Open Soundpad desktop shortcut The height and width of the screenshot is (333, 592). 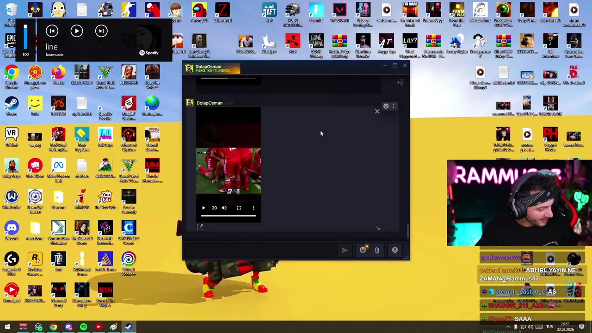[x=12, y=293]
